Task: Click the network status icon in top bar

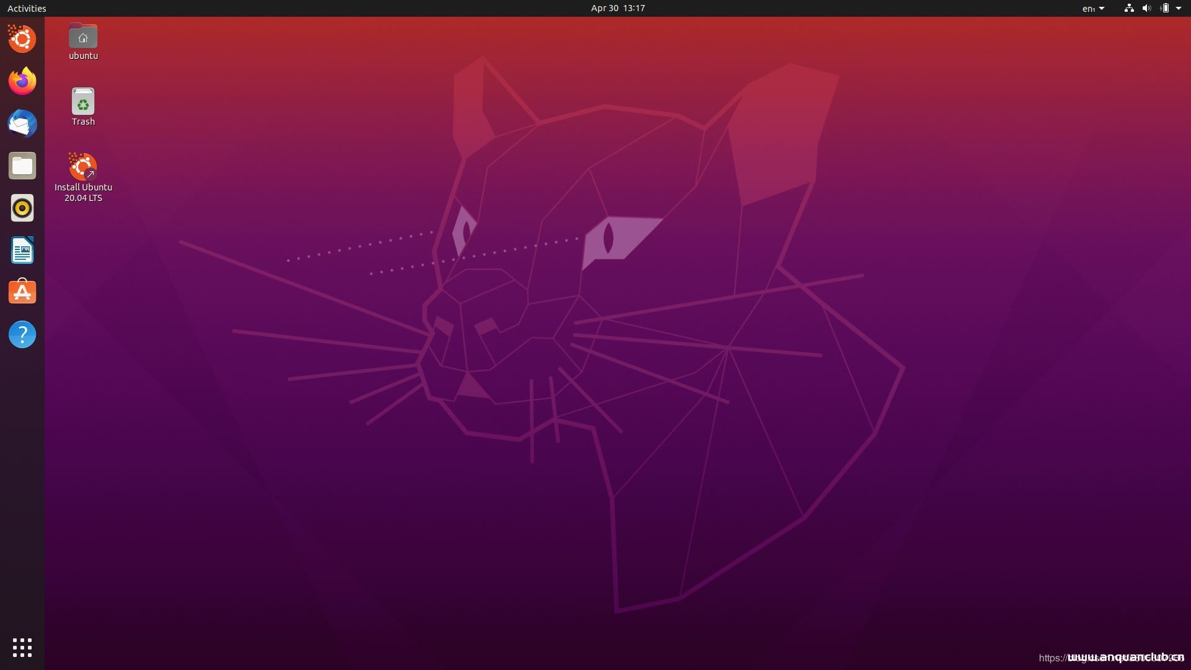Action: [1129, 8]
